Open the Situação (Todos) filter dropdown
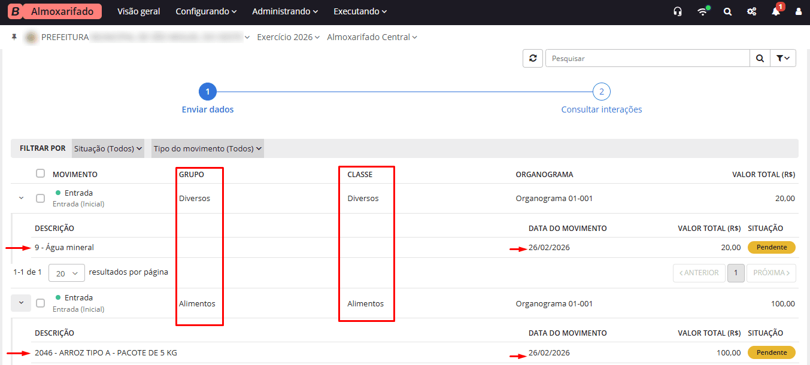The image size is (810, 365). click(x=108, y=148)
